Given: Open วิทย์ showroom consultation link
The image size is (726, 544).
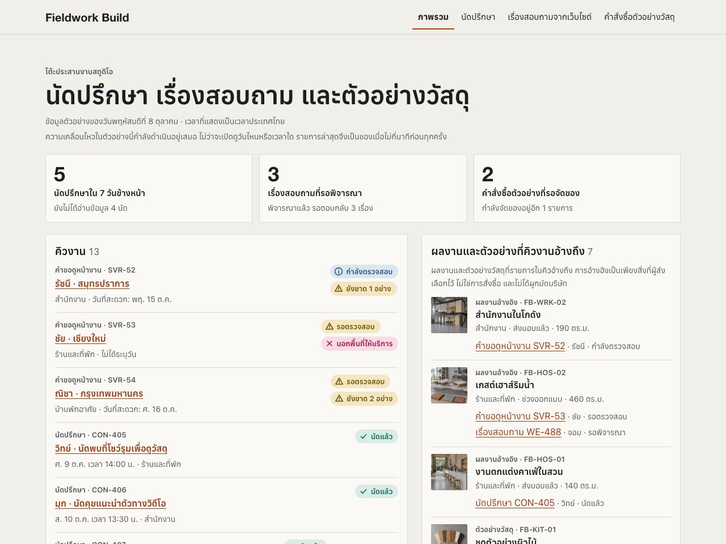Looking at the screenshot, I should (111, 449).
